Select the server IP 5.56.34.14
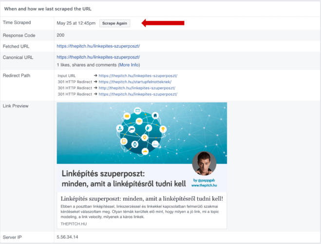321x244 pixels. coord(67,237)
